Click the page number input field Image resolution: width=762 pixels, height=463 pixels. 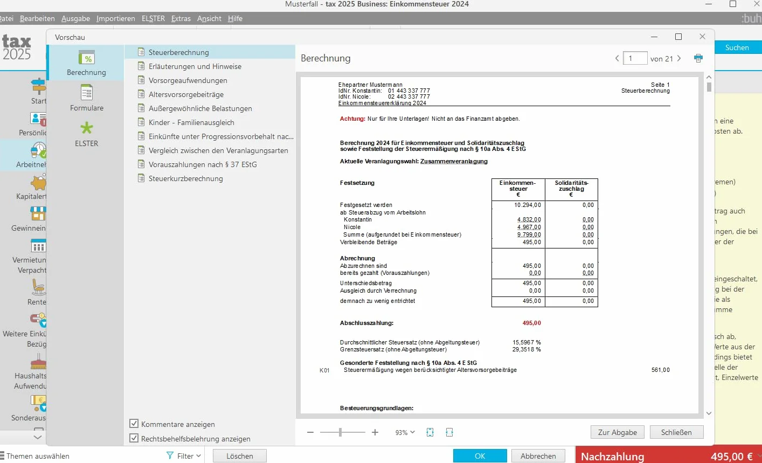click(x=635, y=58)
